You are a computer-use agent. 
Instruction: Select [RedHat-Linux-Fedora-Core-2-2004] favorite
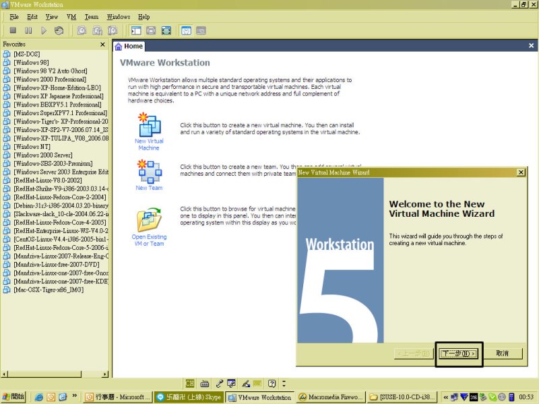pos(60,197)
